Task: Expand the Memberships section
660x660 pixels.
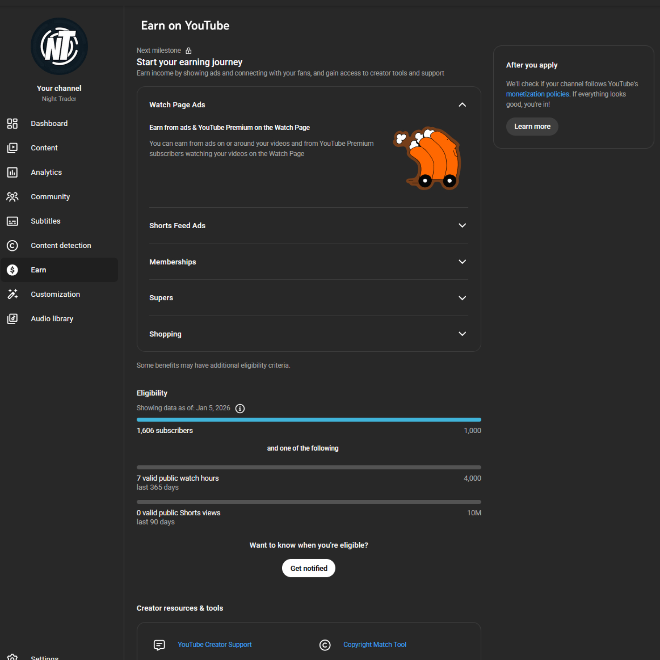Action: 462,262
